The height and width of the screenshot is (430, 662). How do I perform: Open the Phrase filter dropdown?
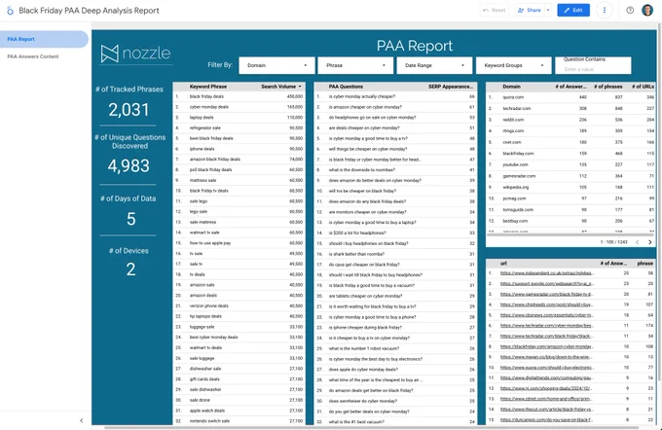click(355, 65)
